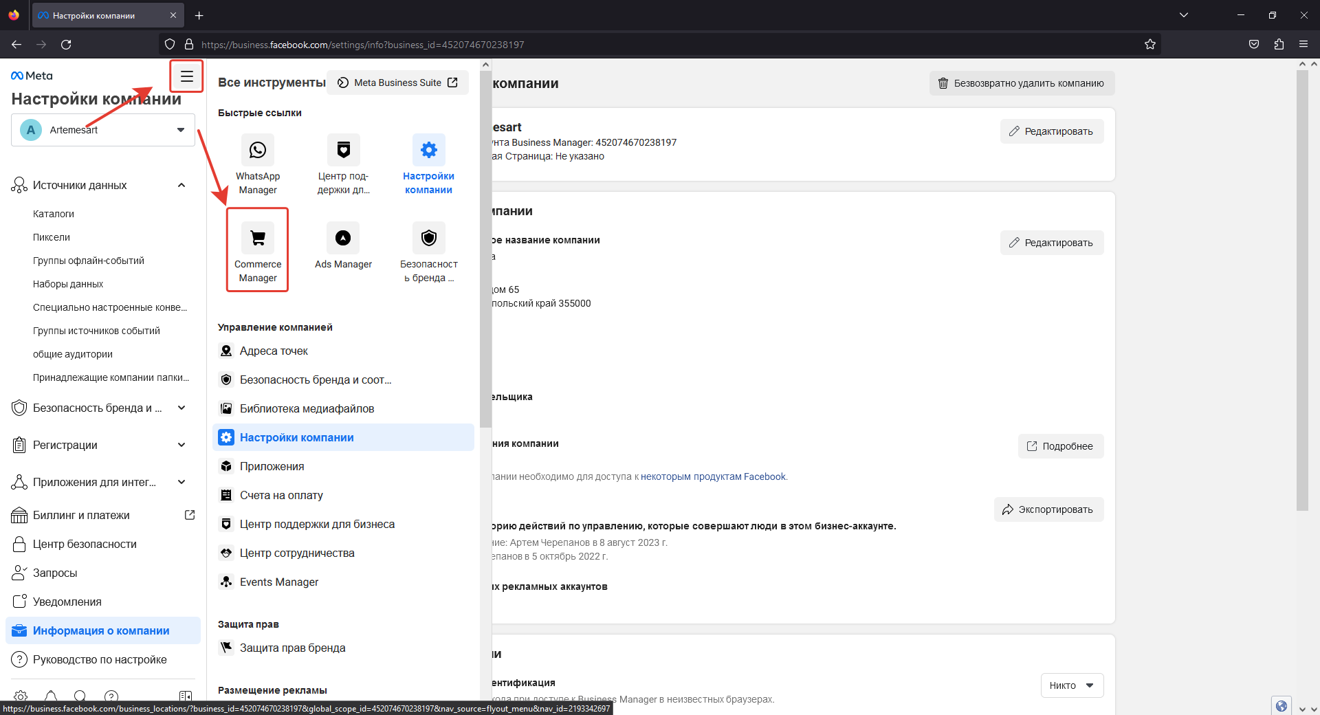This screenshot has width=1320, height=715.
Task: Focus the browser address bar URL
Action: (x=362, y=45)
